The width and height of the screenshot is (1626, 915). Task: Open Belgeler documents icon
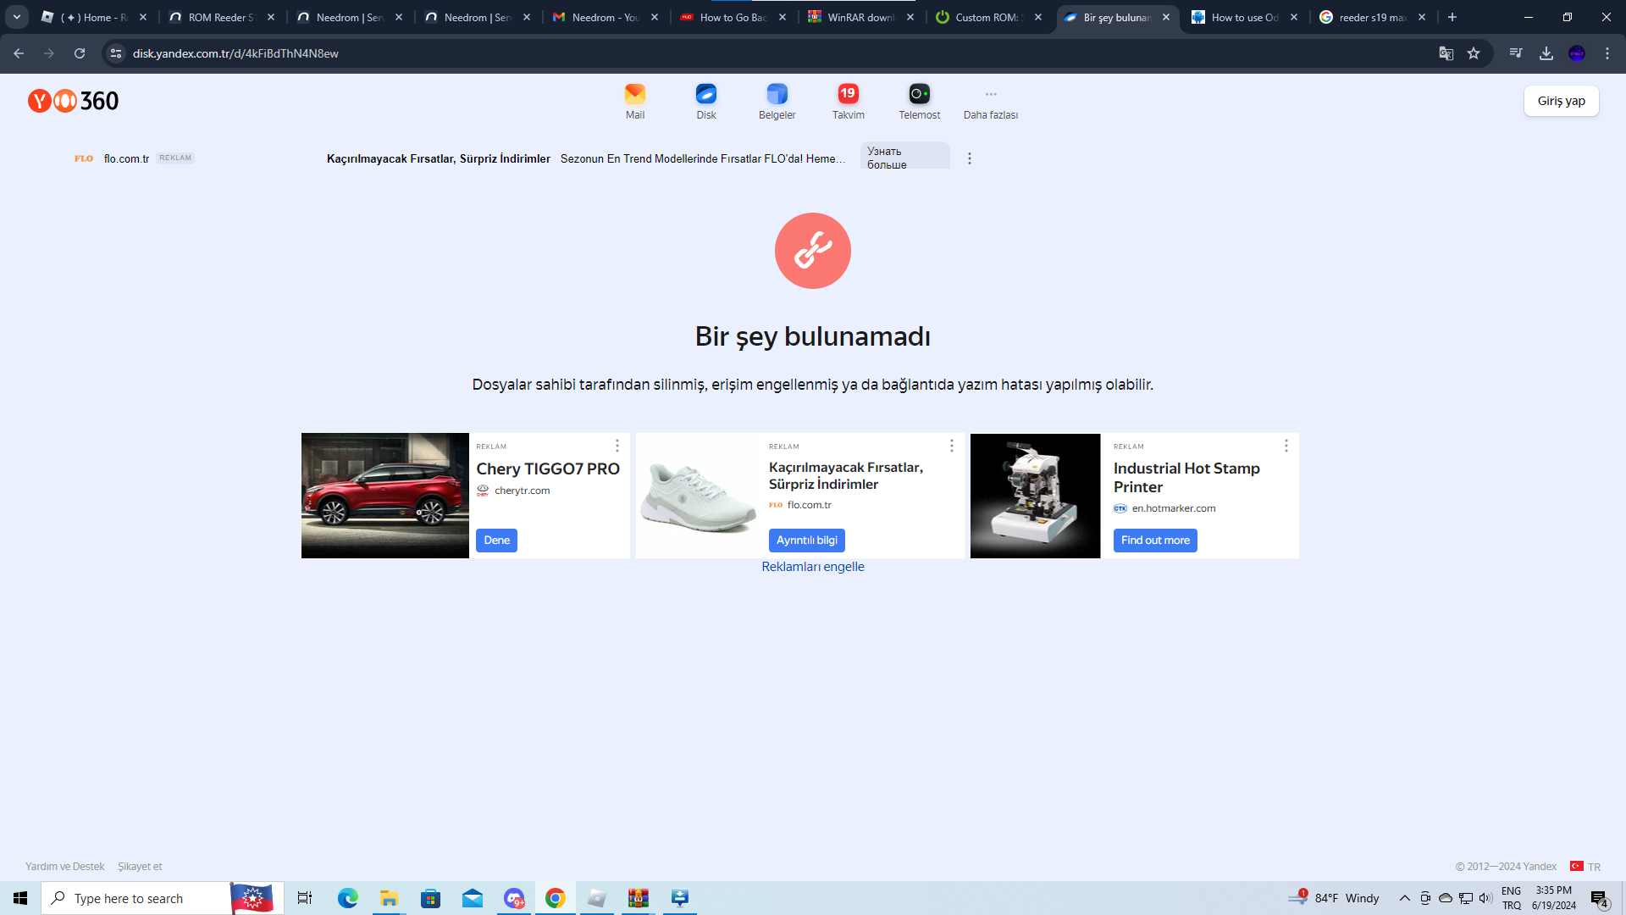point(777,94)
